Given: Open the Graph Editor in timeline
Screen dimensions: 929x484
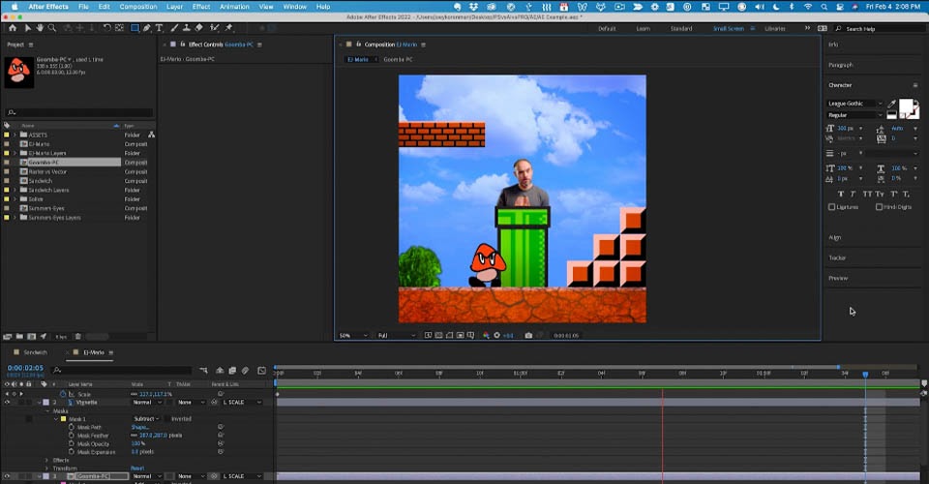Looking at the screenshot, I should pyautogui.click(x=262, y=370).
